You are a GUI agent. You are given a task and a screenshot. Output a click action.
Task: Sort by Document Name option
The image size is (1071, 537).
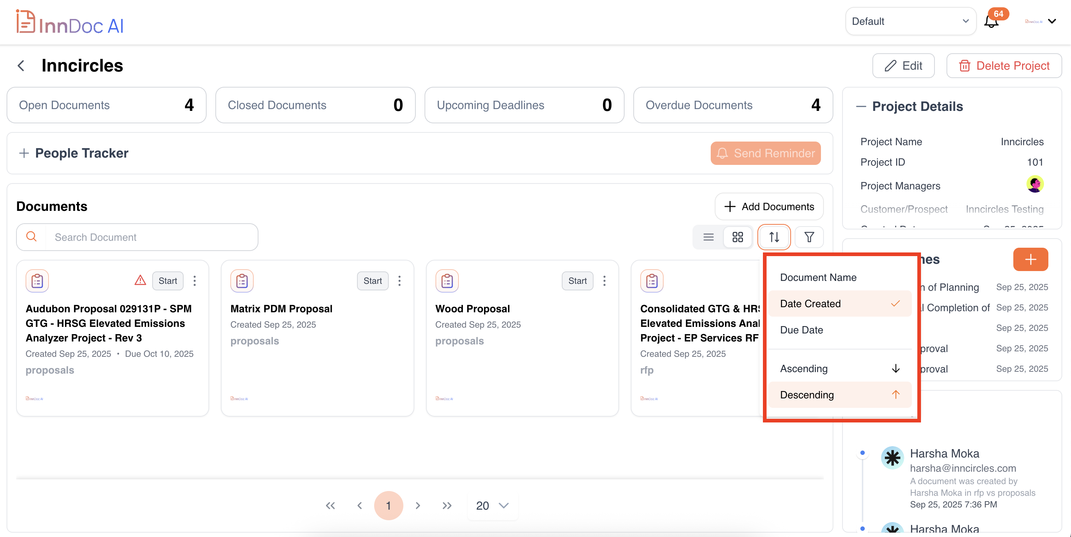click(x=818, y=277)
